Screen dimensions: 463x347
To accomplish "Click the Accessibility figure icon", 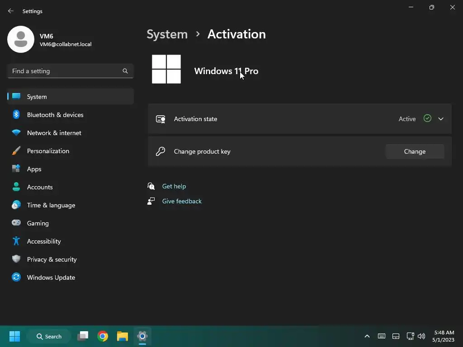I will coord(16,241).
